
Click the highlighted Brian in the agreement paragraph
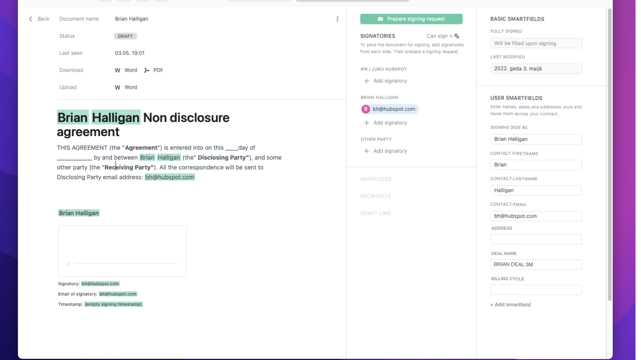coord(147,158)
